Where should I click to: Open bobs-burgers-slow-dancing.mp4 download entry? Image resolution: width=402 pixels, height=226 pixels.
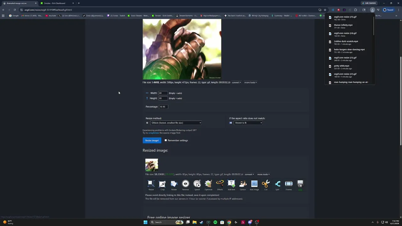coord(350,51)
